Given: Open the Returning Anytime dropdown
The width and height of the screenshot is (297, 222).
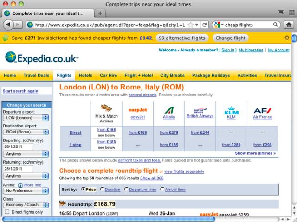Looking at the screenshot, I should 26,176.
